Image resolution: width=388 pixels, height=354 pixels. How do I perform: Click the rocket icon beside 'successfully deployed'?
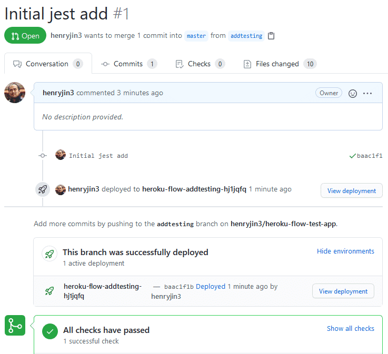pos(49,254)
